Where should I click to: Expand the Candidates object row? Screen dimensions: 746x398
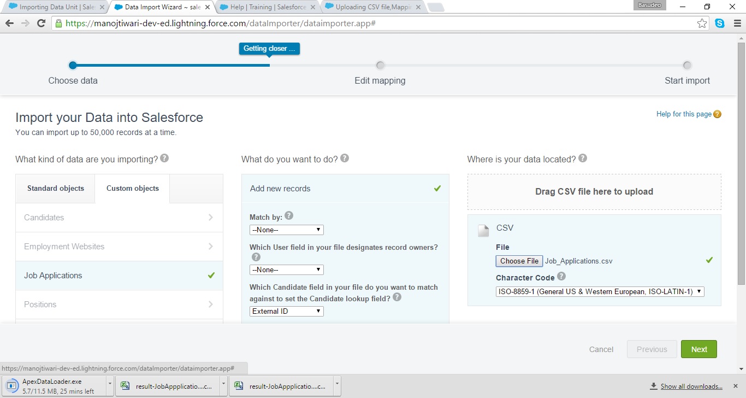pos(119,218)
